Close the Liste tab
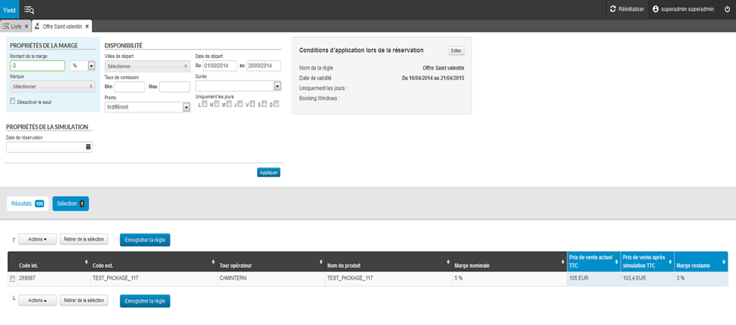Screen dimensions: 736x325 coord(27,26)
